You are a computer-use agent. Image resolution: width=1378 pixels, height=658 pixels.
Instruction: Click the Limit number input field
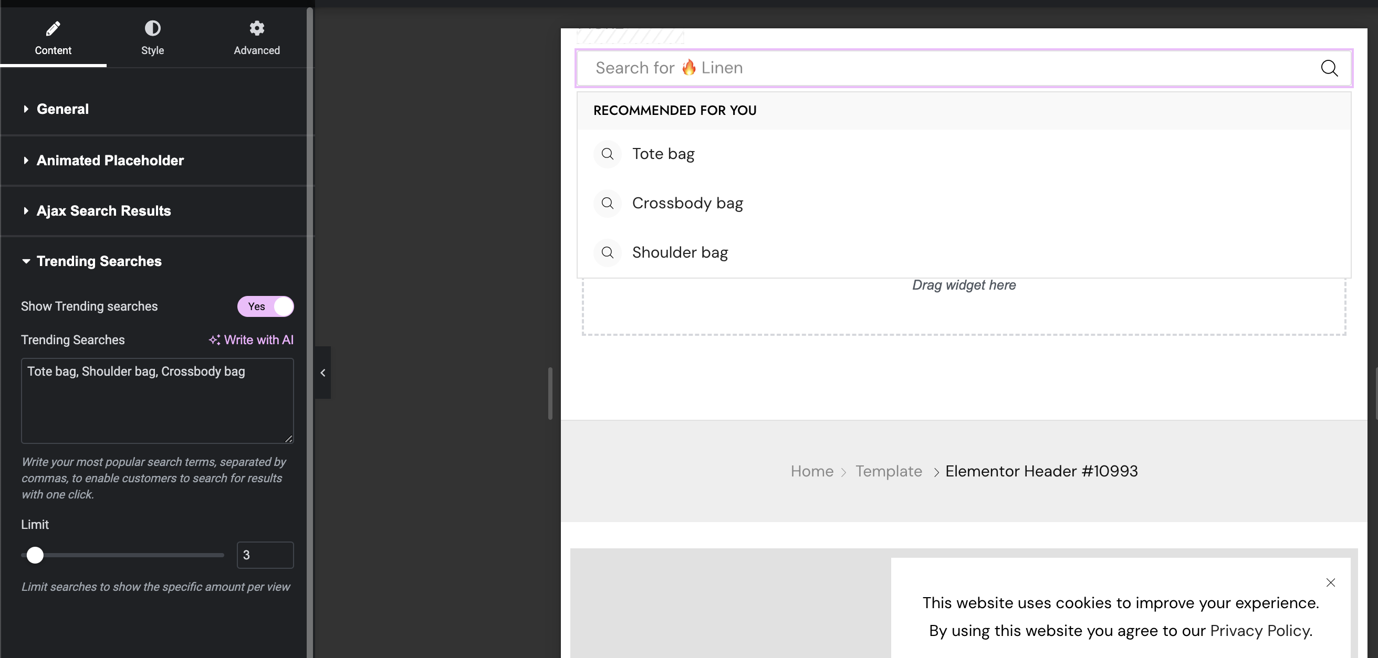click(x=265, y=555)
